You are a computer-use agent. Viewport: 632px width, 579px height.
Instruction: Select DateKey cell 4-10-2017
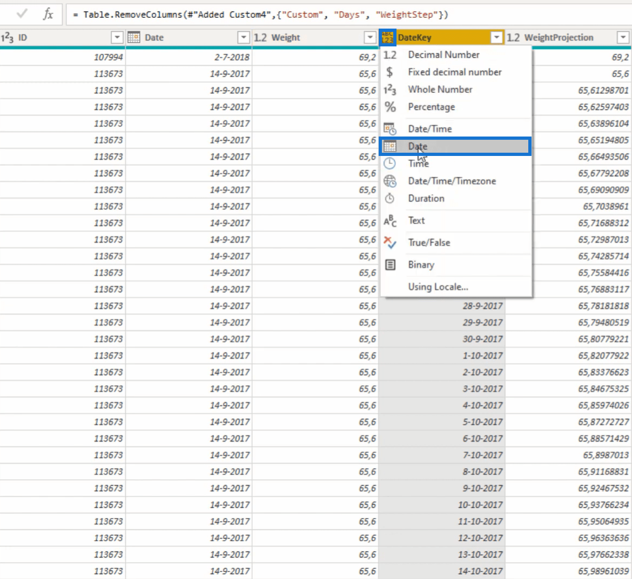[x=442, y=405]
